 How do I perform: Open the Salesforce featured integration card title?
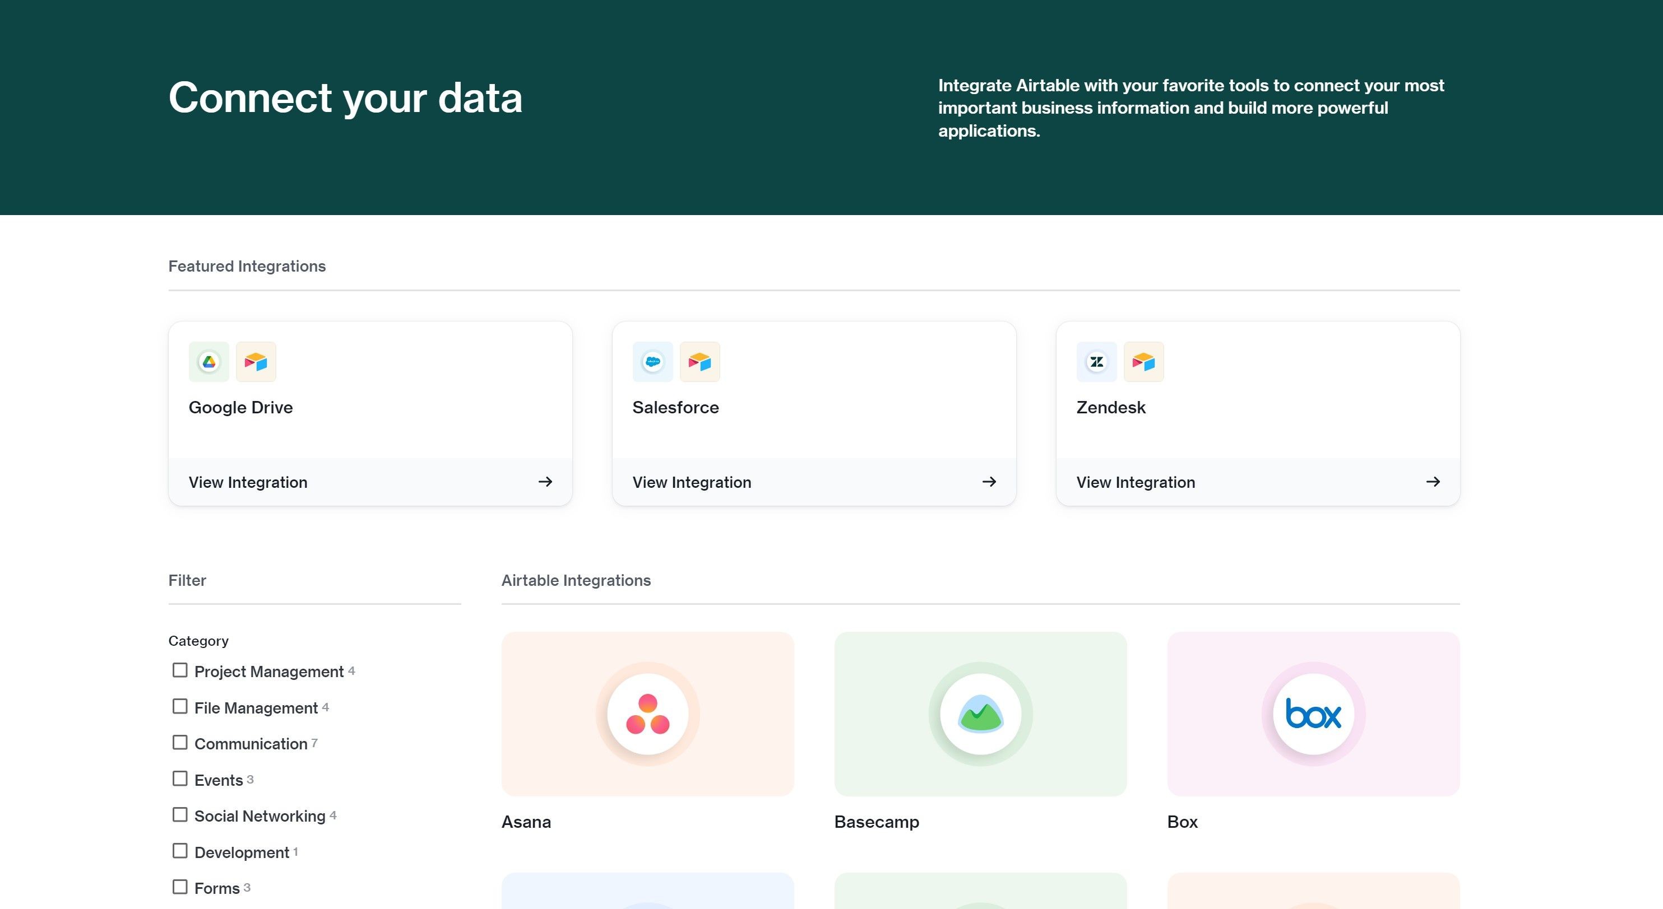point(675,408)
